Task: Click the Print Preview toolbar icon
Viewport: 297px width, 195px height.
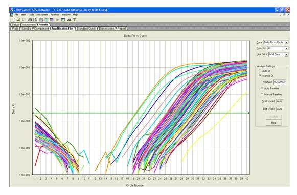Action: pyautogui.click(x=35, y=20)
